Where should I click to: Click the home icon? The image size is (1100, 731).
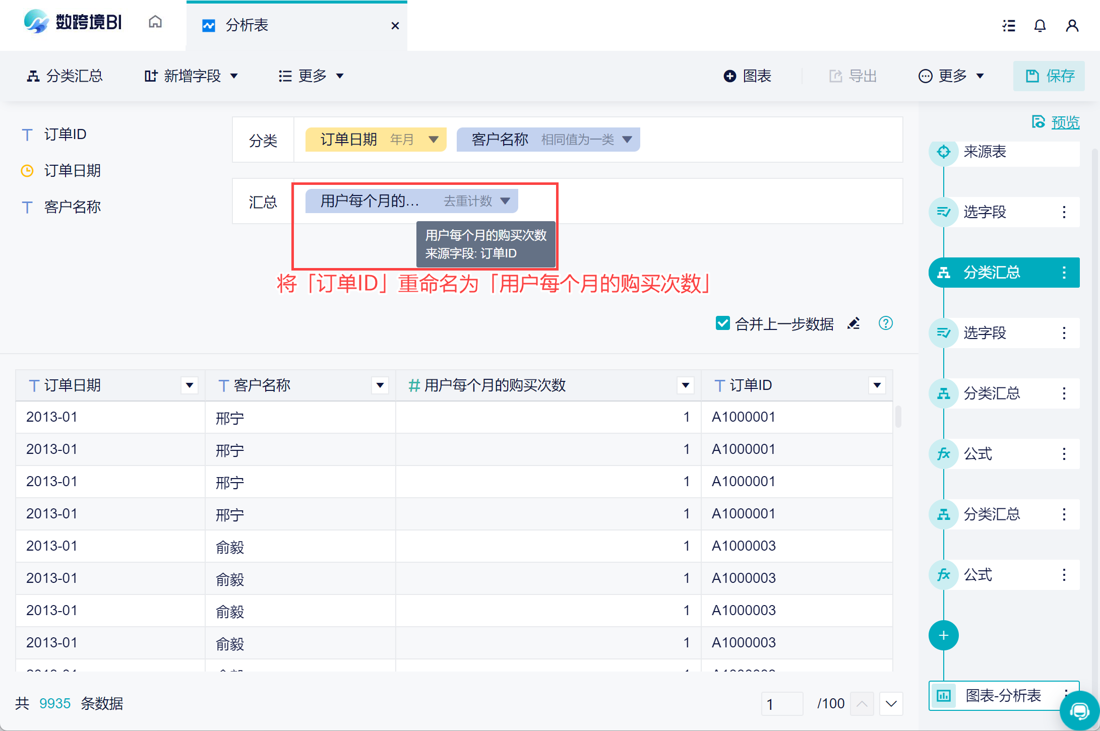(155, 22)
